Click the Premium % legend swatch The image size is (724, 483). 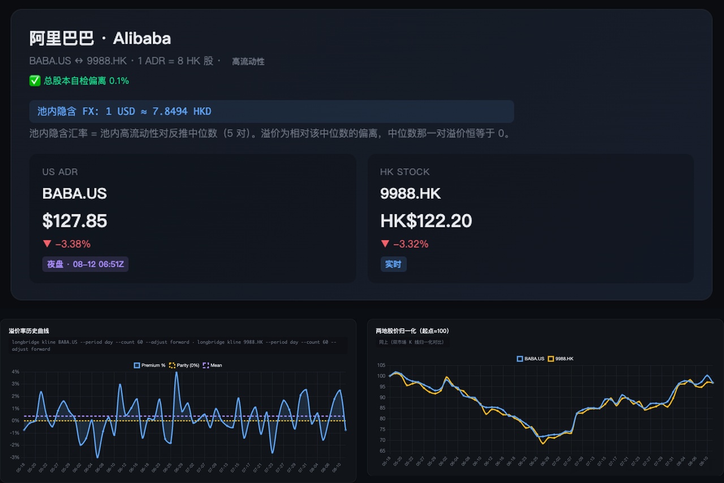(137, 365)
